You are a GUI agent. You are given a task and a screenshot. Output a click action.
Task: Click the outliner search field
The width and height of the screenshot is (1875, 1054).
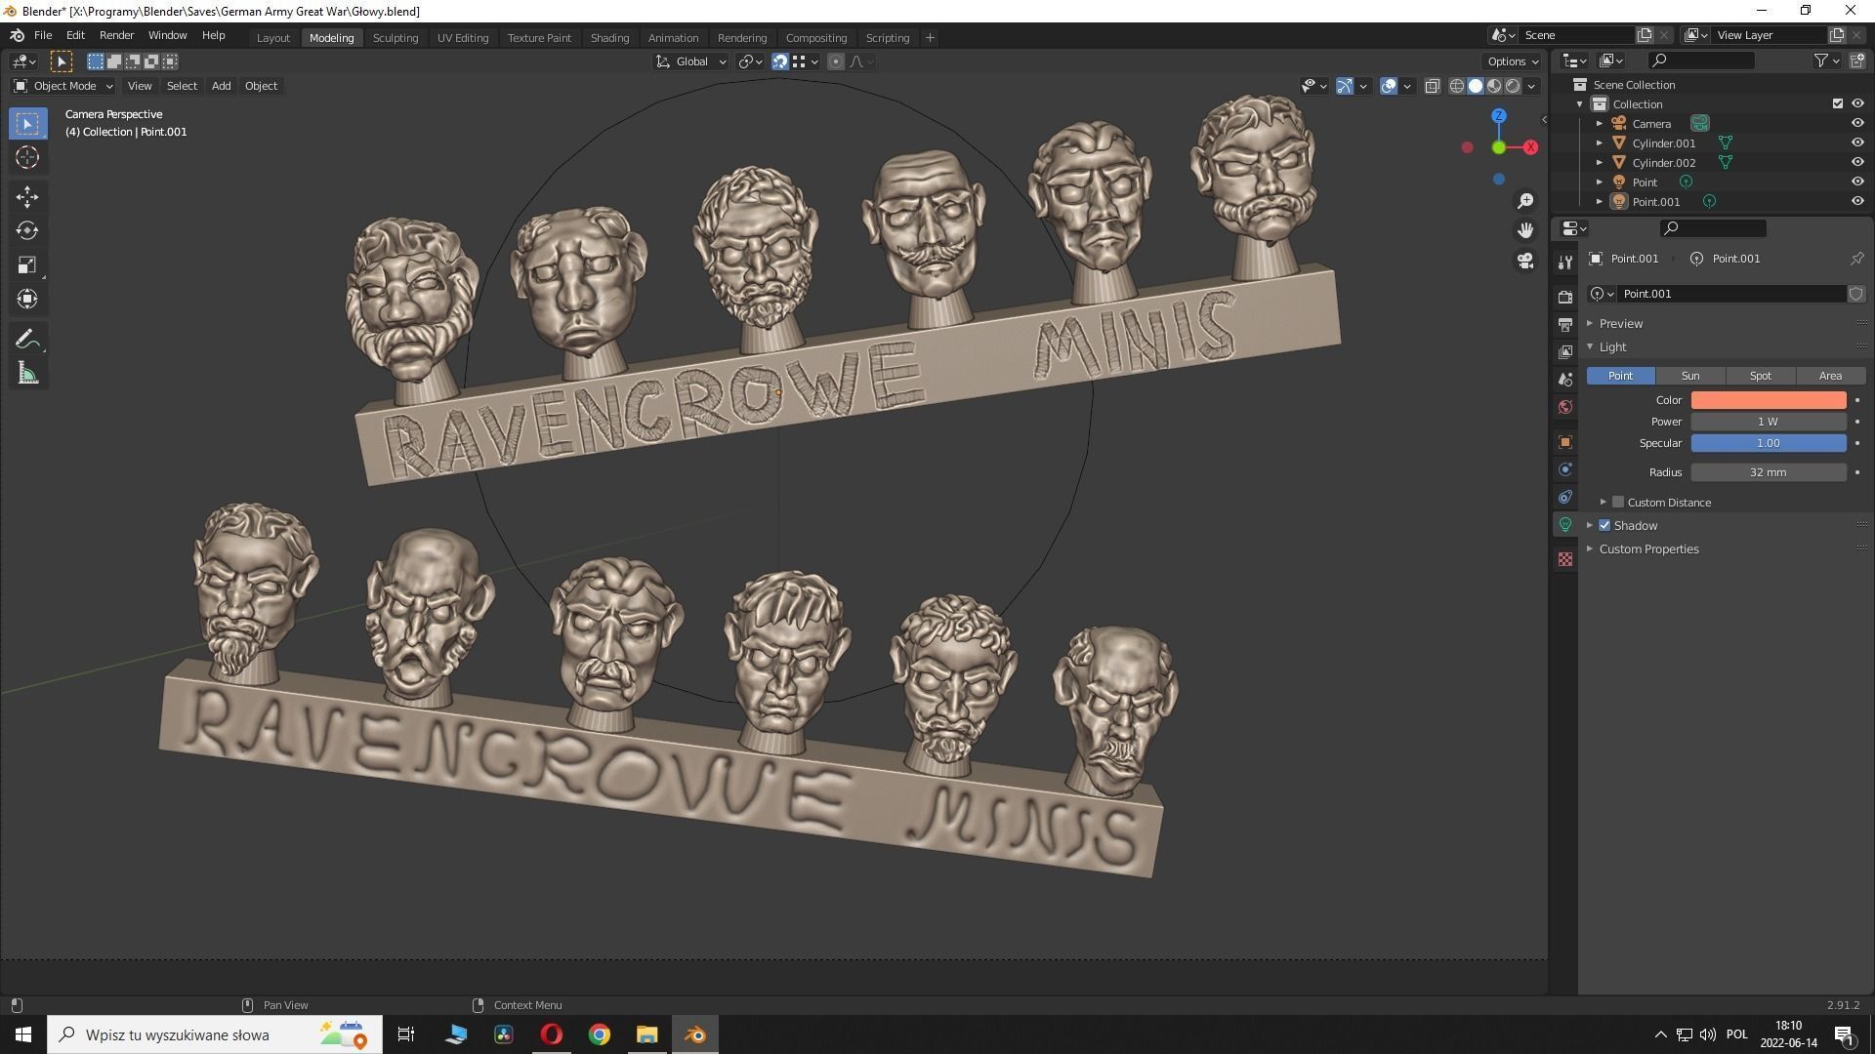pos(1701,61)
